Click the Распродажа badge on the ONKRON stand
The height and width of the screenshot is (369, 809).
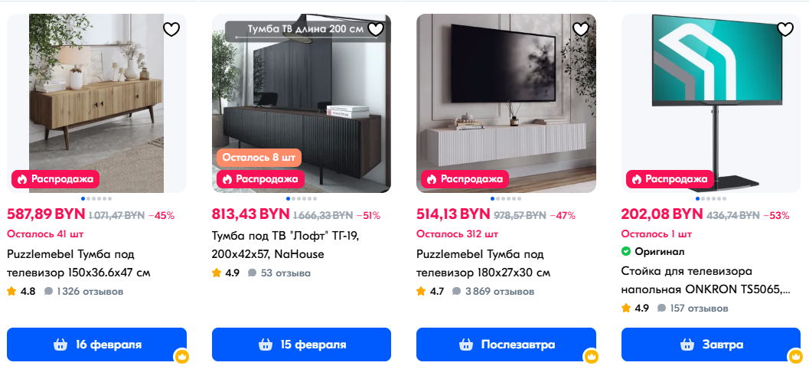[670, 180]
